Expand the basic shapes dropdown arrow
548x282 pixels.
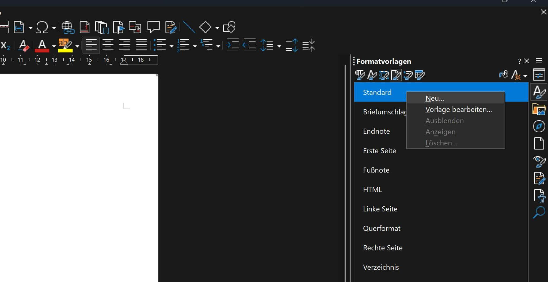(x=217, y=28)
